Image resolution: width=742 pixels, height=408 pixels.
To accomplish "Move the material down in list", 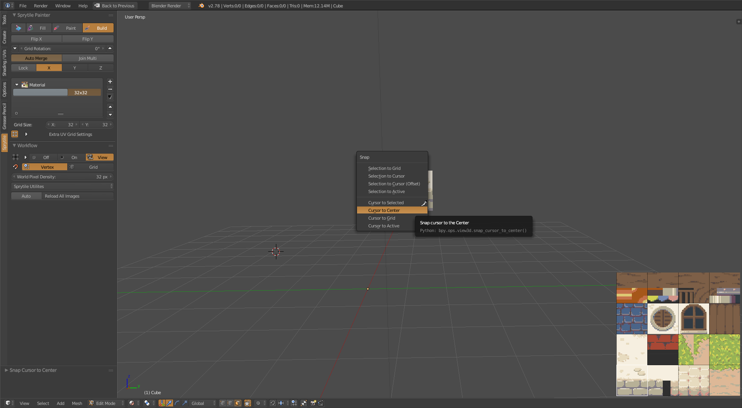I will point(110,115).
